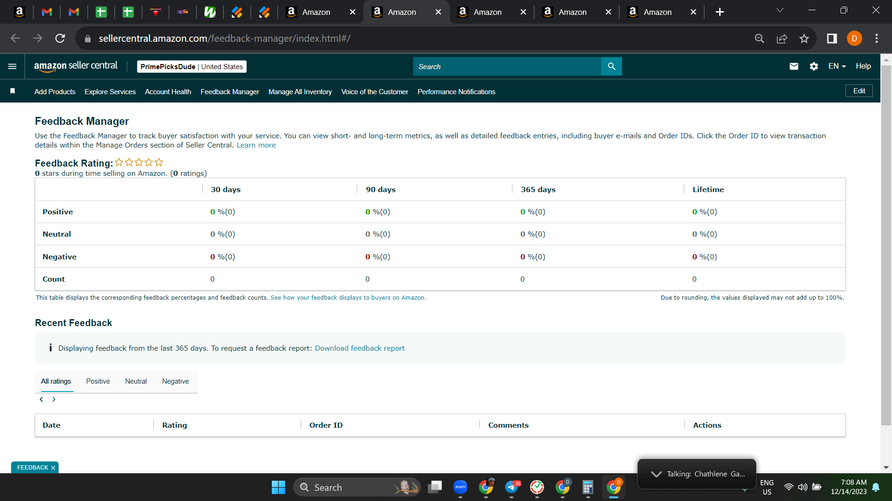Click the Order ID column header
Screen dimensions: 892x501
[326, 425]
